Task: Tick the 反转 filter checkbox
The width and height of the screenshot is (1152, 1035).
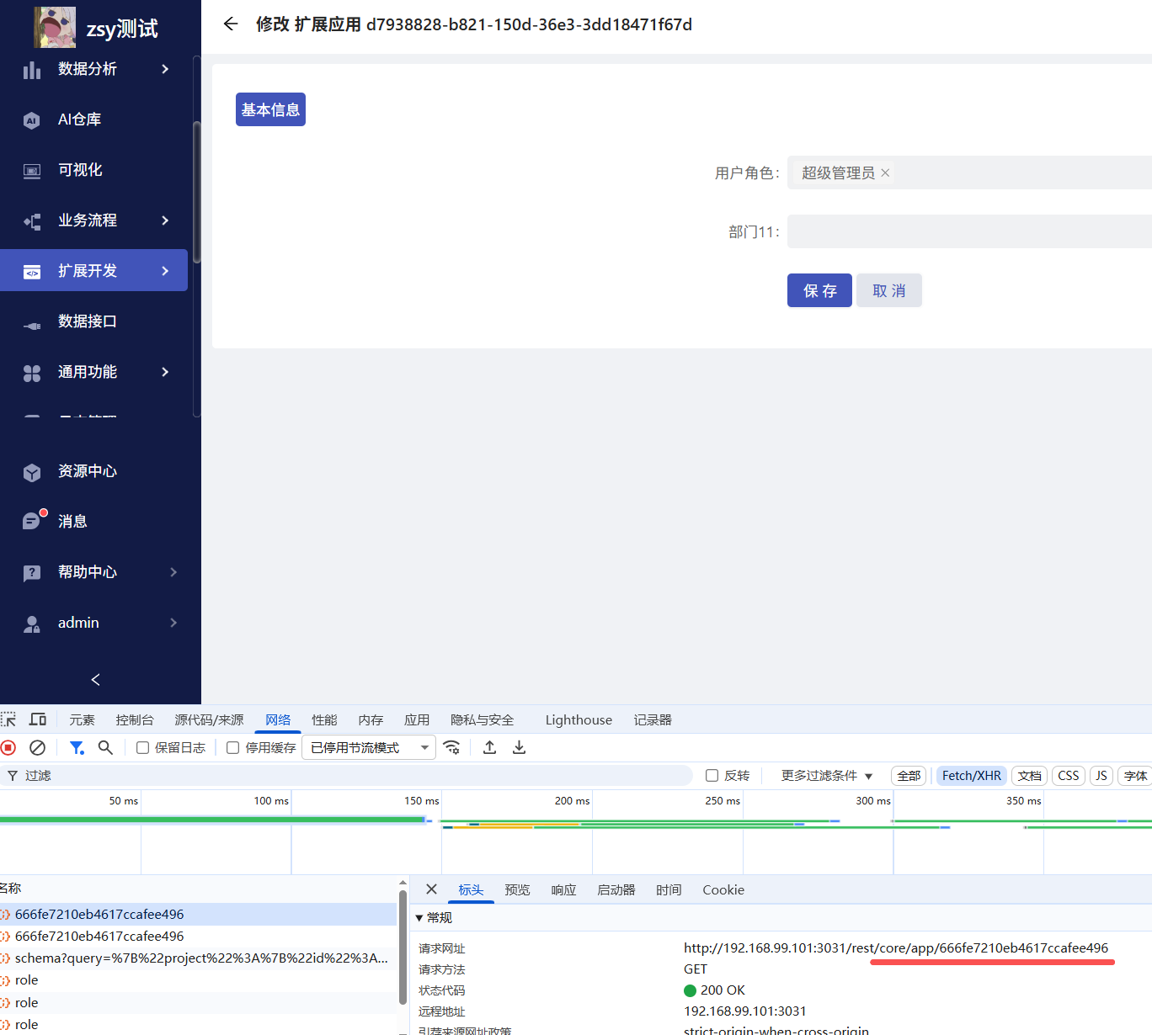Action: (712, 775)
